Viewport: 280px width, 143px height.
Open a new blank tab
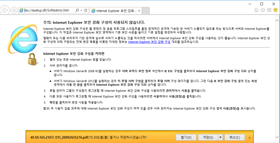146,11
